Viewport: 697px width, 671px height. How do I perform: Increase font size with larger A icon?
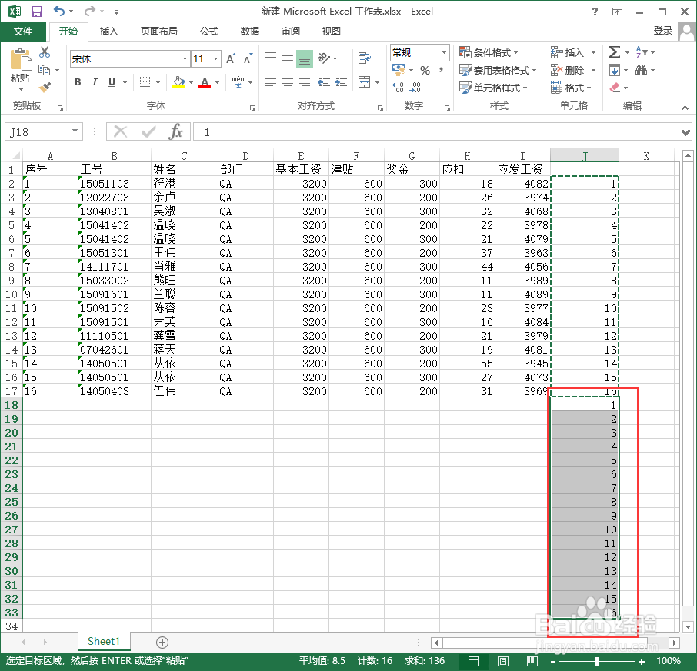230,58
